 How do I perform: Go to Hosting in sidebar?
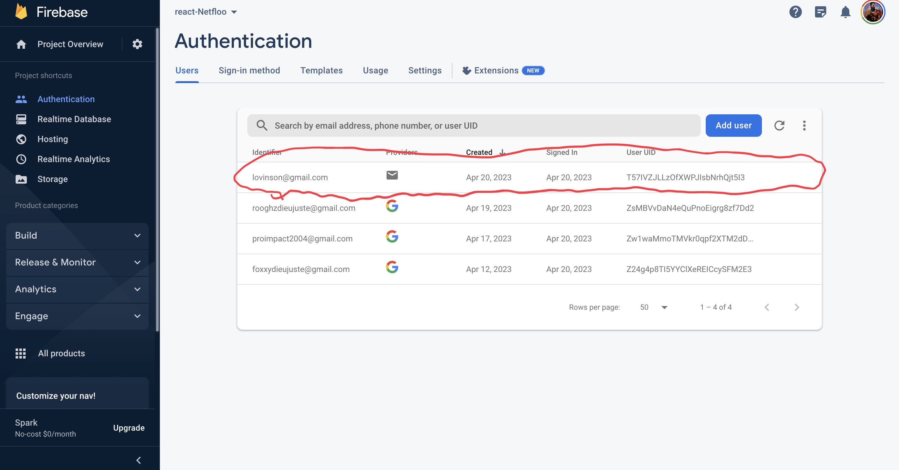tap(53, 139)
